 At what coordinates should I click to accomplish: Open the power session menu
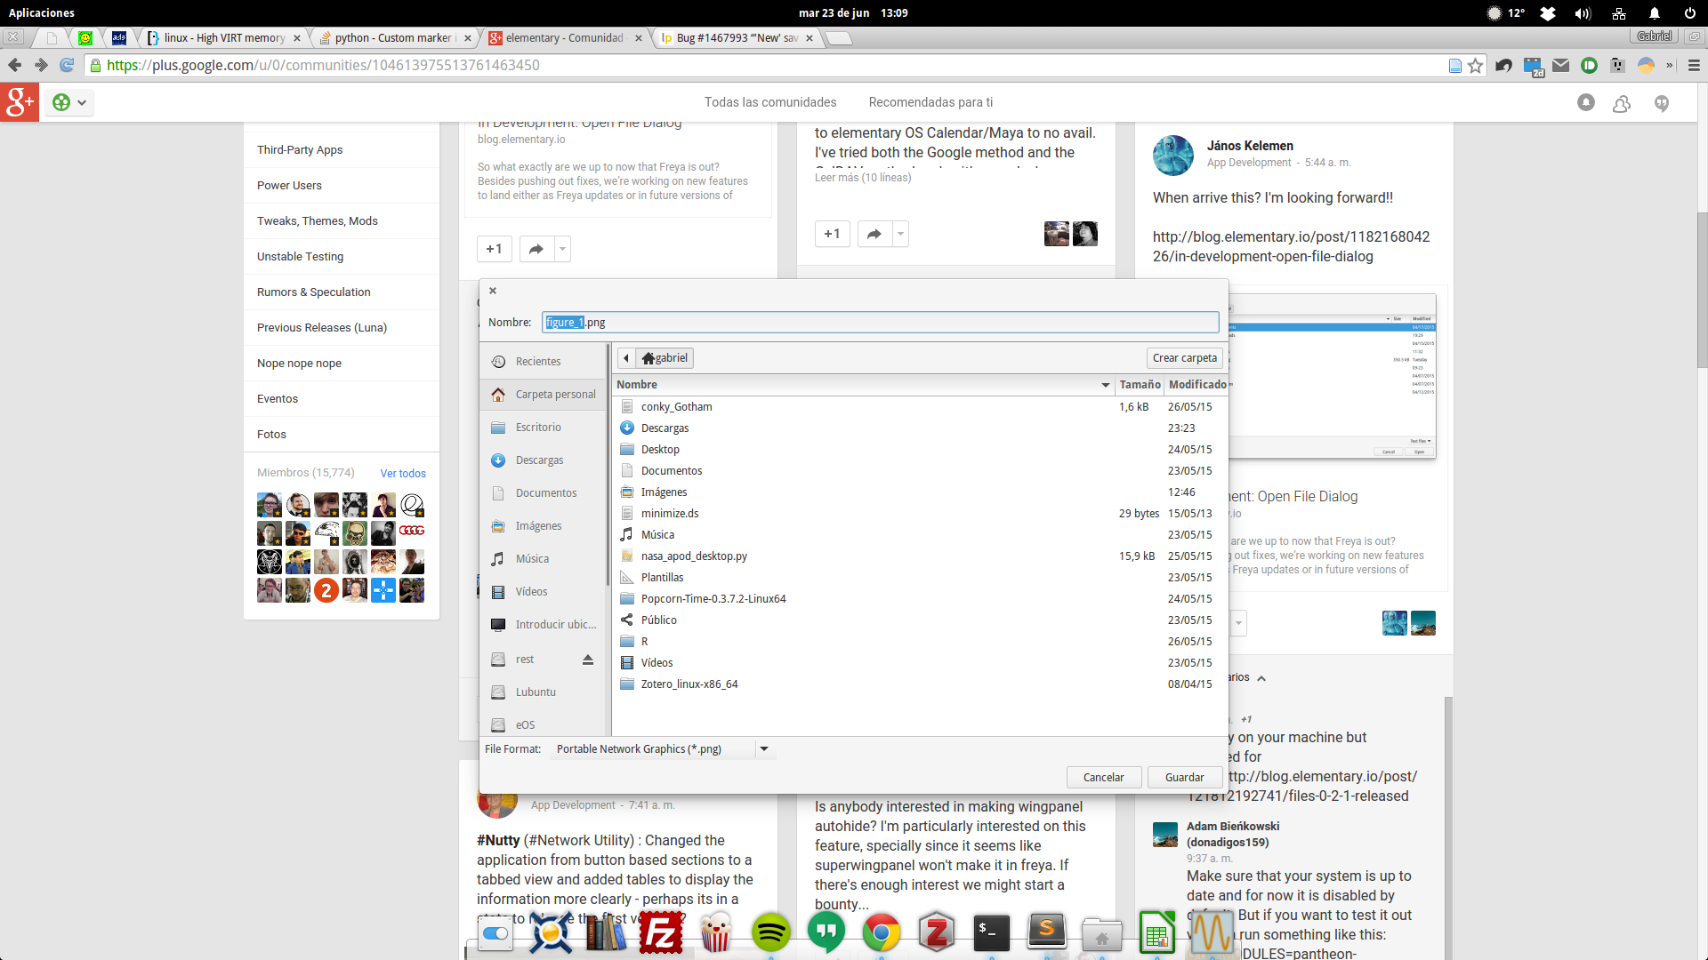(1689, 13)
